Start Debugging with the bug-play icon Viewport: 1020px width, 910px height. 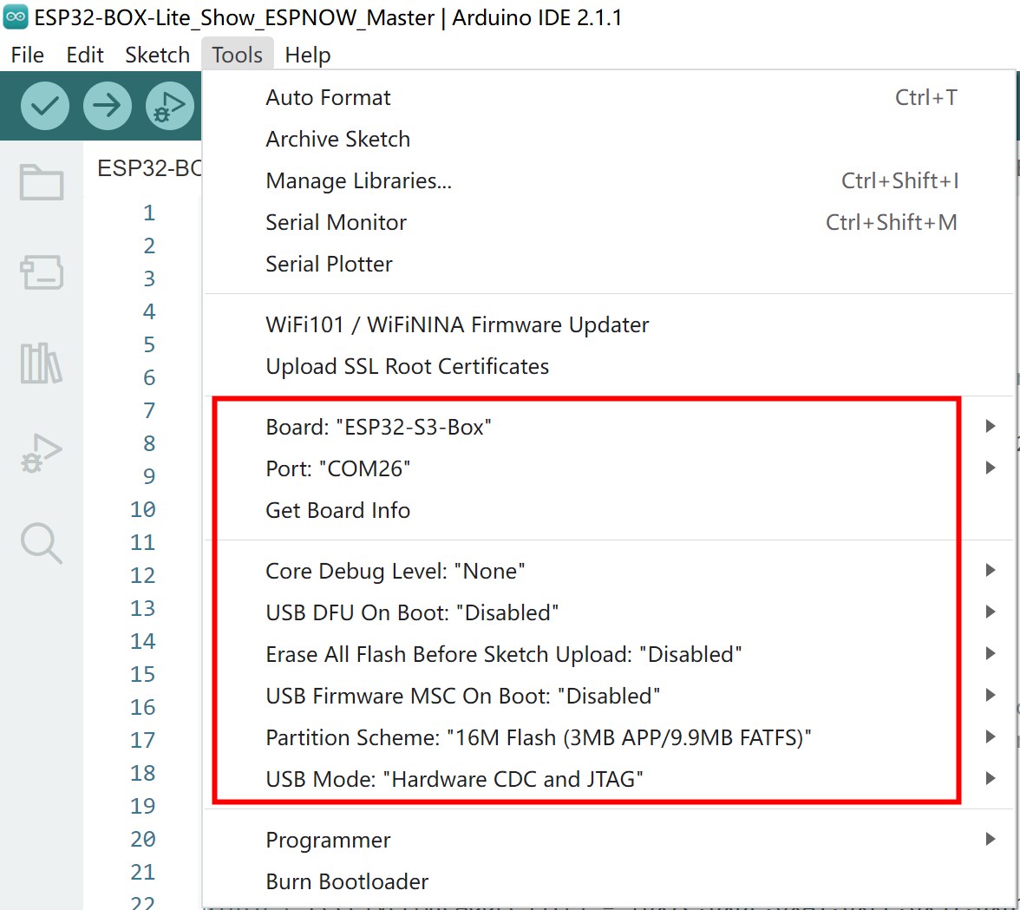tap(170, 105)
